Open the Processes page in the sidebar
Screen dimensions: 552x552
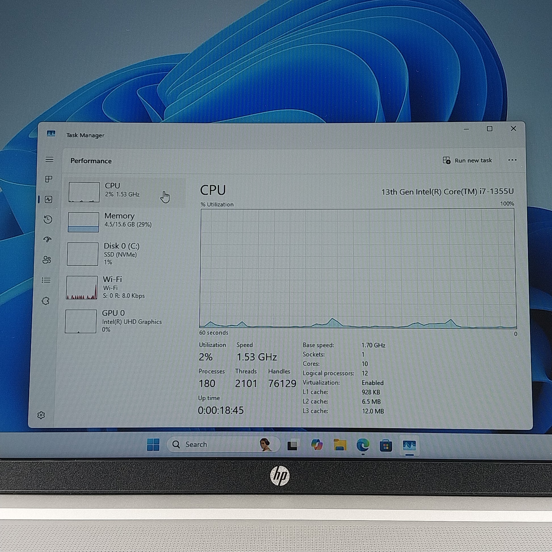click(x=49, y=179)
